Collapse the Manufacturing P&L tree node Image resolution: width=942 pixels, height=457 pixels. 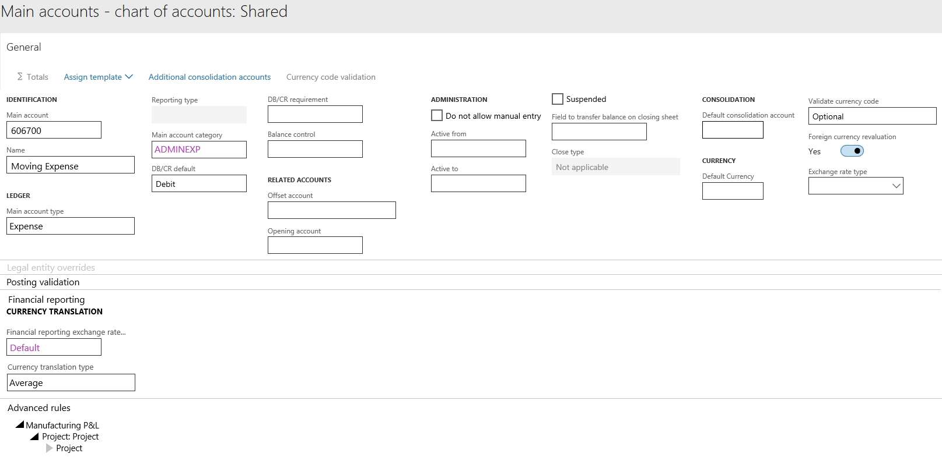20,425
